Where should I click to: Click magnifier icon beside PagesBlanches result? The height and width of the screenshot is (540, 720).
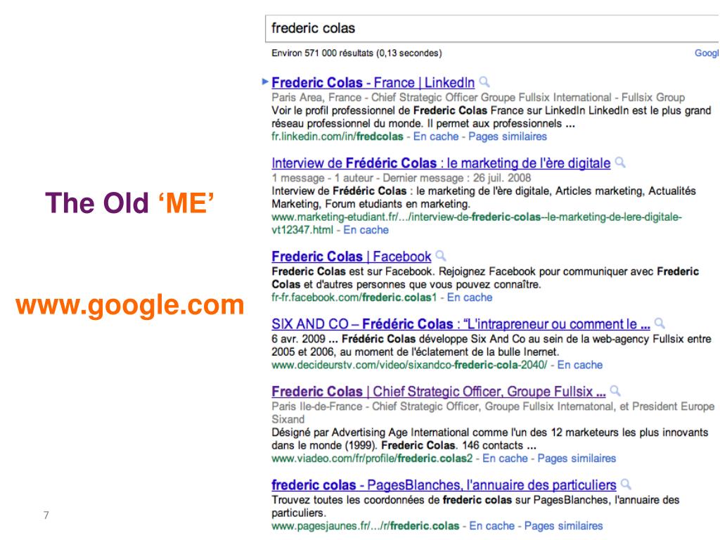626,484
